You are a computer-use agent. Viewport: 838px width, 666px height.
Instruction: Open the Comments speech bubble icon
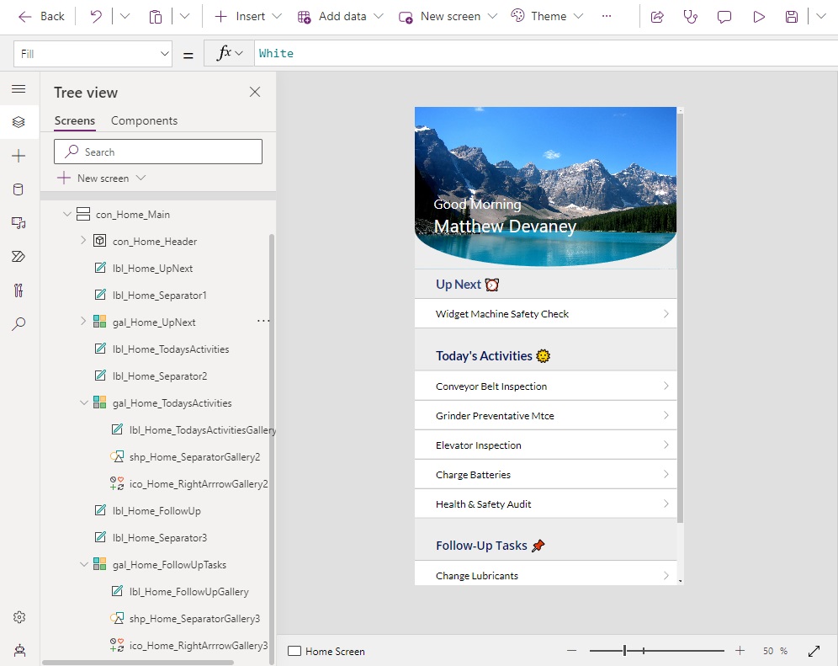(x=724, y=17)
